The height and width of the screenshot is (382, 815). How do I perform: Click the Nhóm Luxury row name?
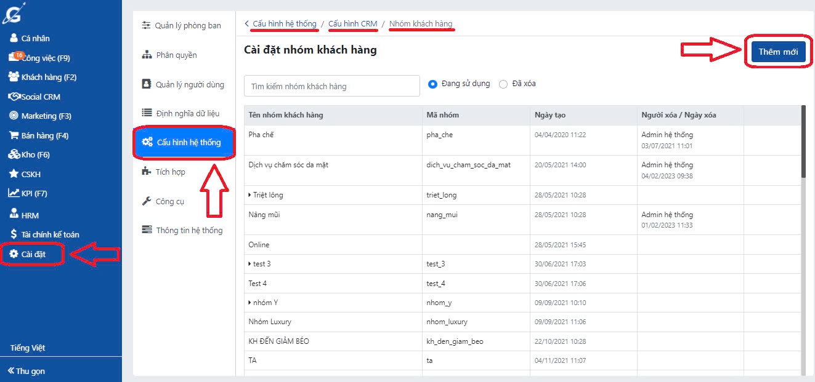click(x=270, y=322)
